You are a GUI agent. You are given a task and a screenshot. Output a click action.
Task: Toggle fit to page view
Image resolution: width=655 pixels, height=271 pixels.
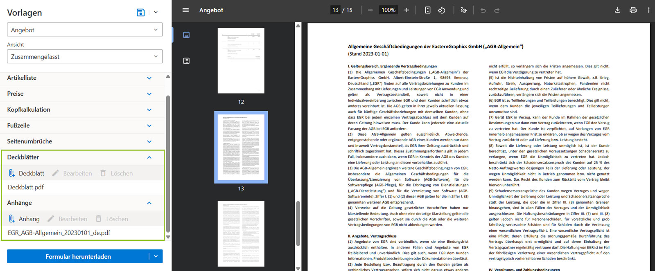point(427,10)
